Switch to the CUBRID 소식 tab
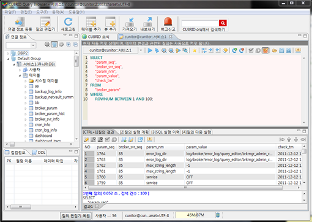Screen dimensions: 312x222 96,37
